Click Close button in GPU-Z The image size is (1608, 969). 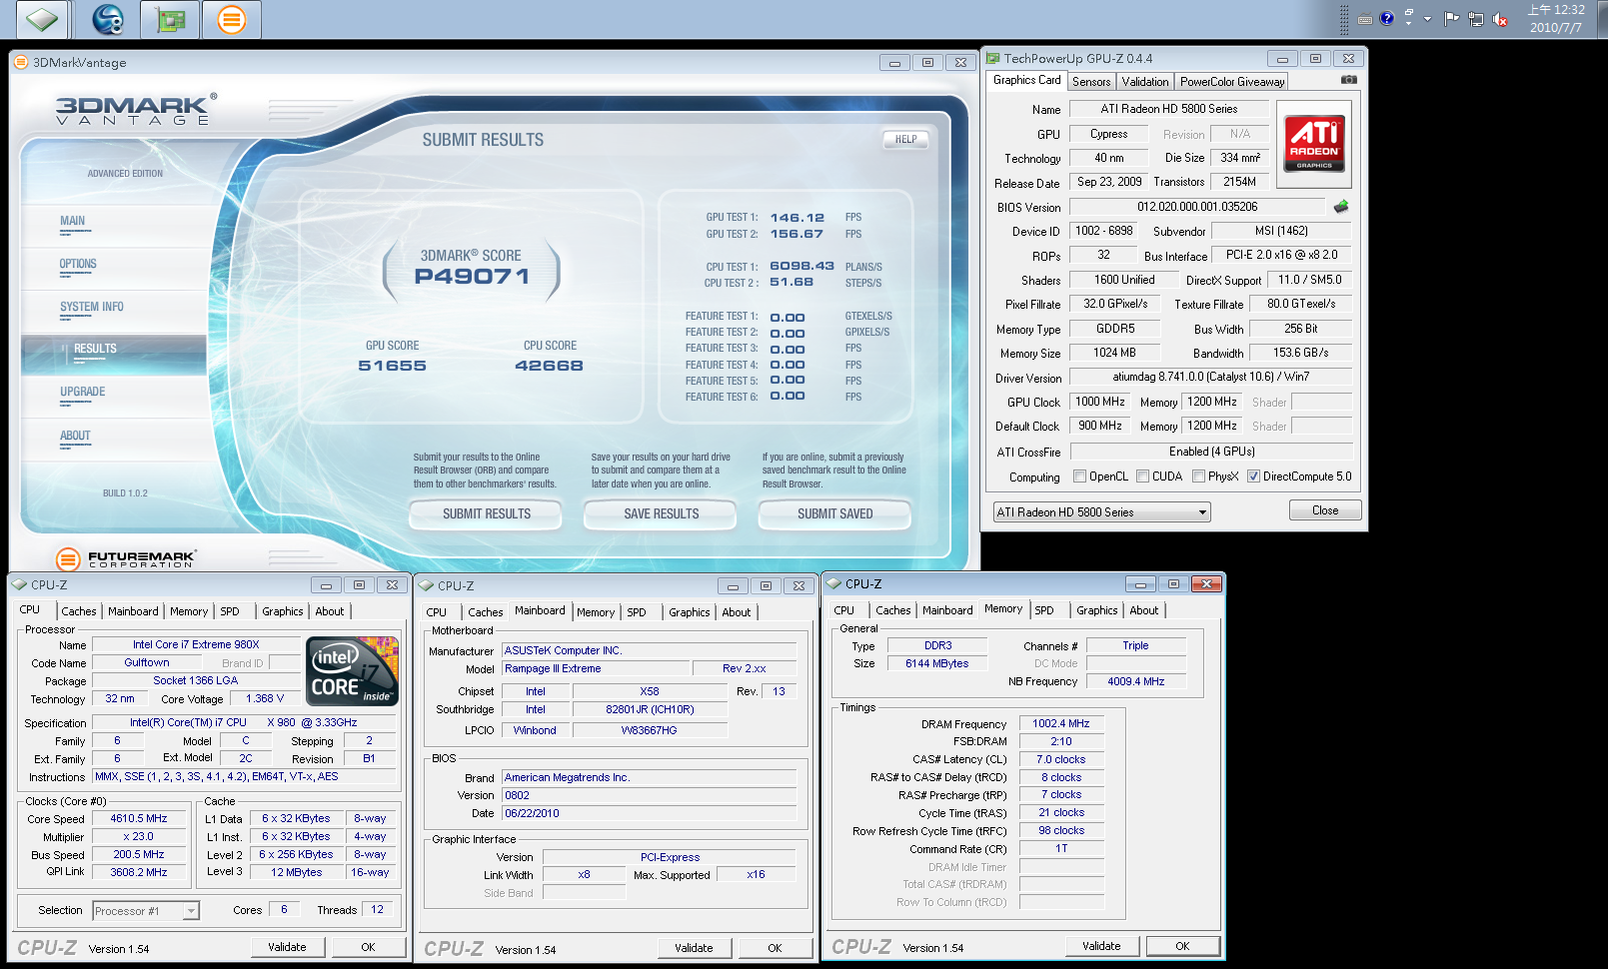pos(1325,510)
